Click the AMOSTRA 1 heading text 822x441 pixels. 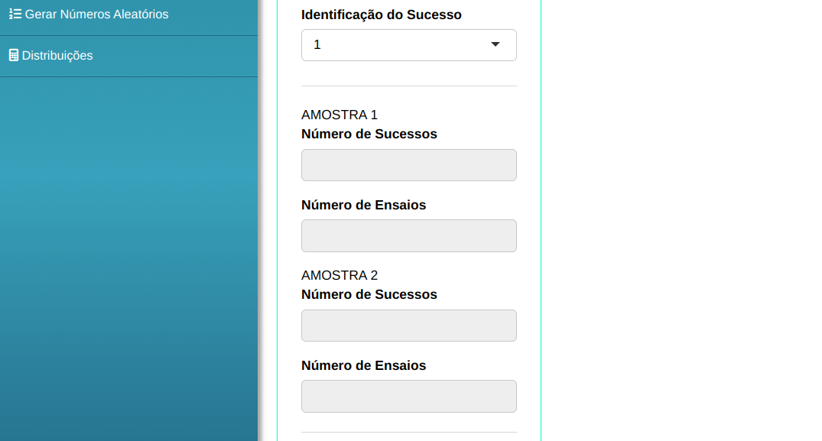[x=340, y=115]
